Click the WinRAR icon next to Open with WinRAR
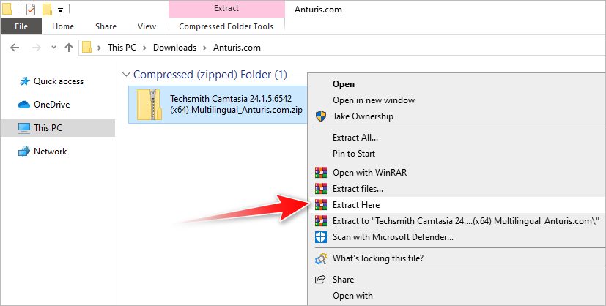 [320, 173]
